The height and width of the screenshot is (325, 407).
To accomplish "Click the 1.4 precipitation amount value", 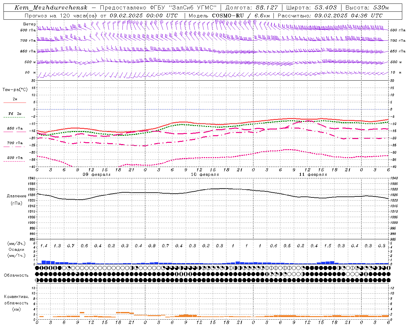I will coord(44,246).
